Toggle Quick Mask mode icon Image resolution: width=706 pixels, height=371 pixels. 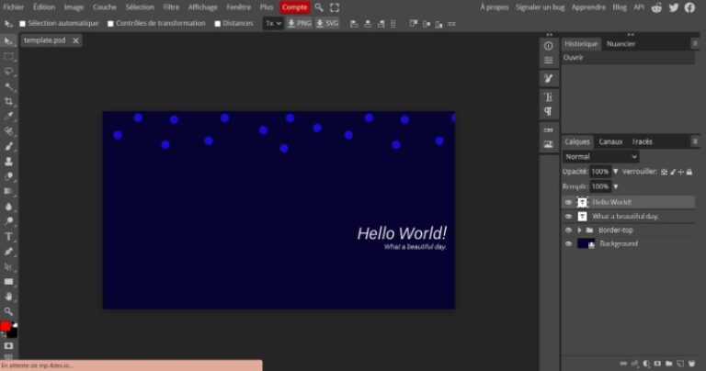pyautogui.click(x=8, y=346)
